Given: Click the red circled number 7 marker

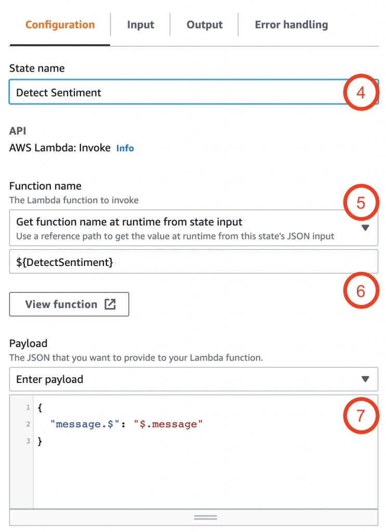Looking at the screenshot, I should point(361,416).
